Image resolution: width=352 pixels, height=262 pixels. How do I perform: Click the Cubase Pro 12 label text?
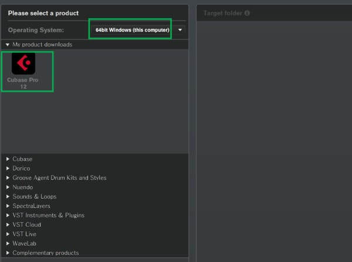coord(23,83)
